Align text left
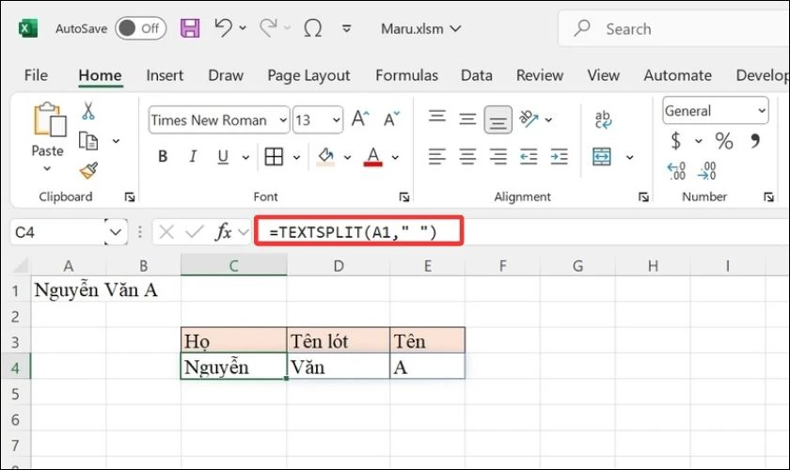 (x=436, y=157)
